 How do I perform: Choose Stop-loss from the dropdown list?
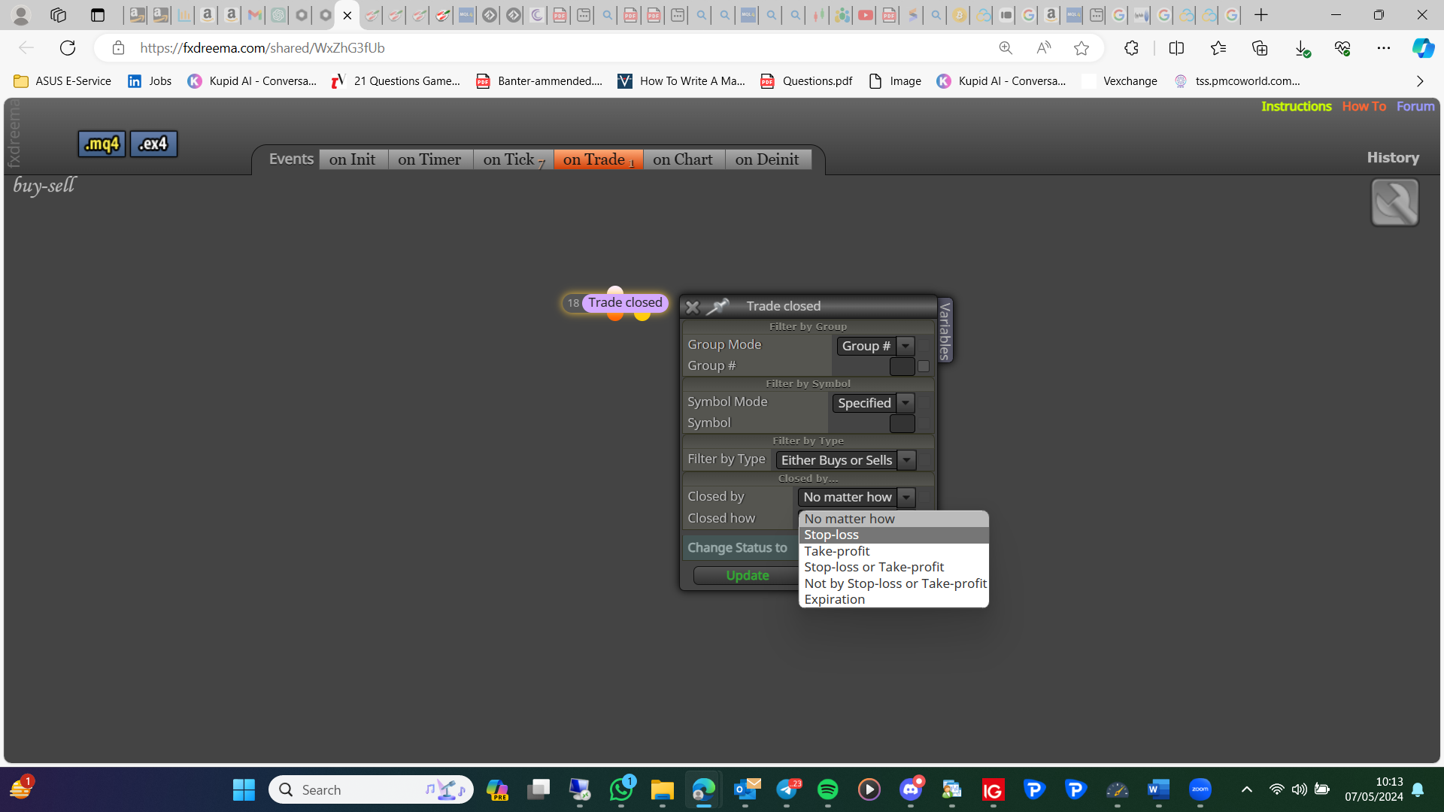(893, 535)
